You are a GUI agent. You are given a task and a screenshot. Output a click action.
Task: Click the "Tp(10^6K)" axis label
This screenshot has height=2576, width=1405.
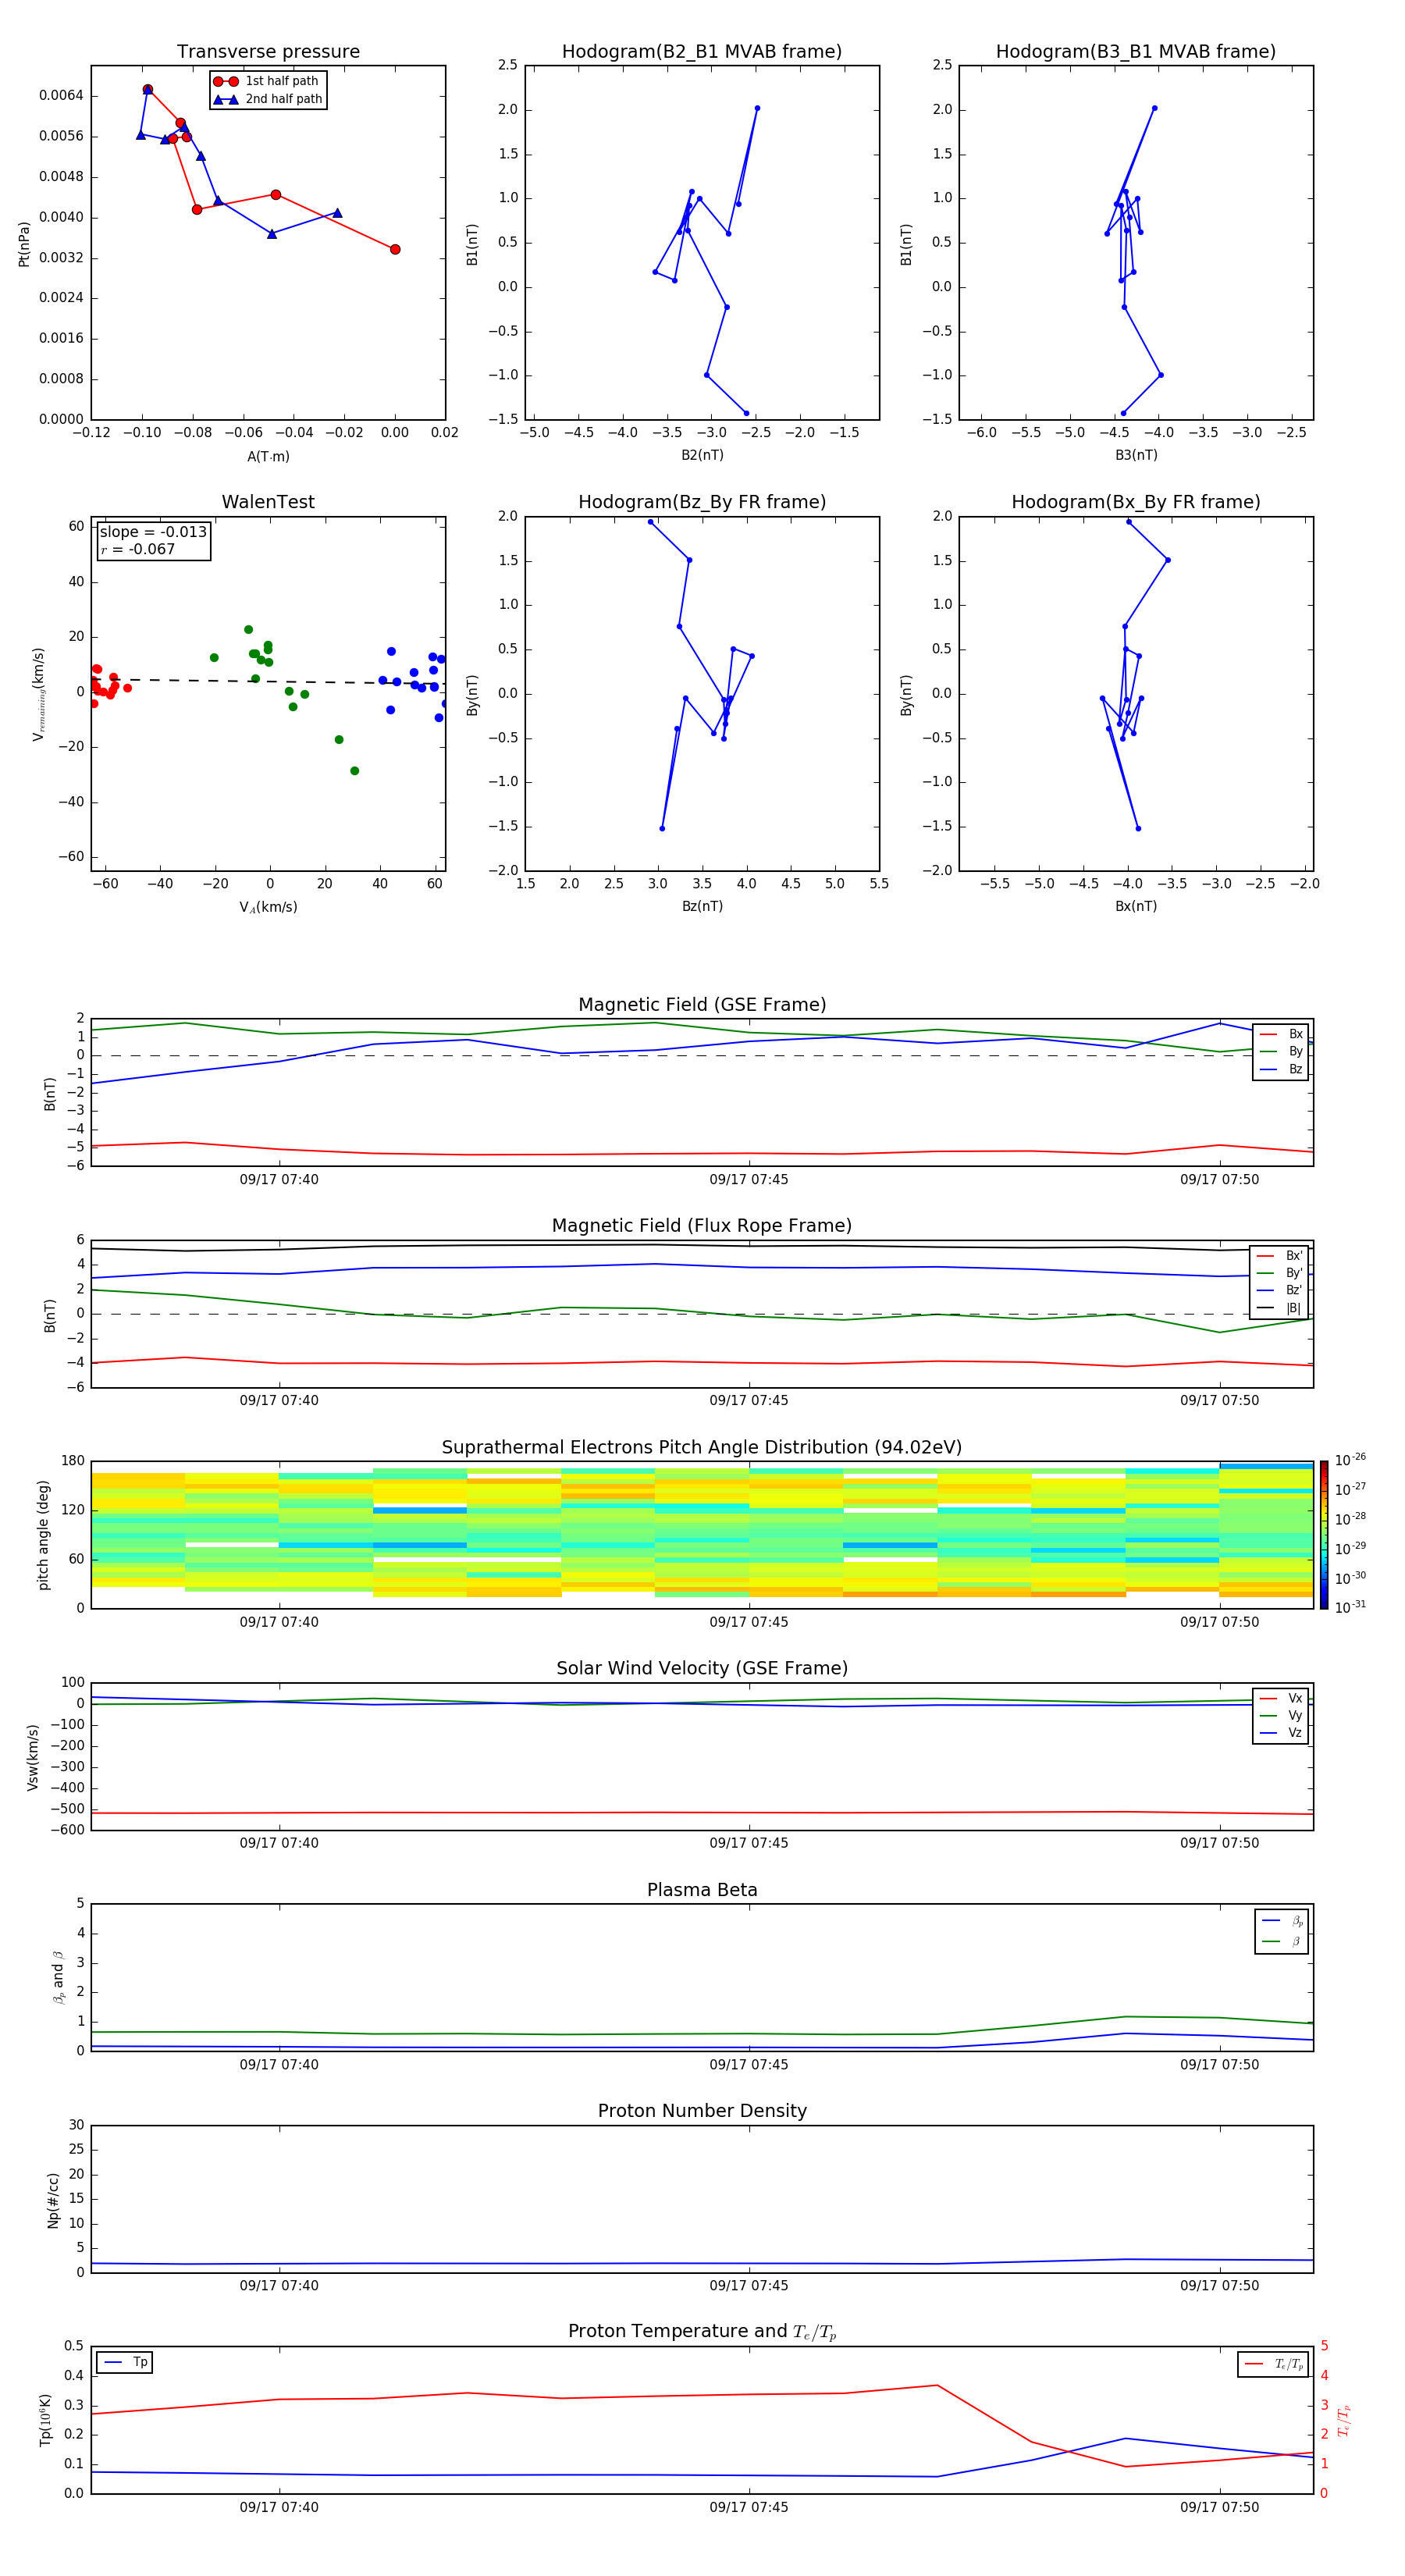pos(45,2420)
